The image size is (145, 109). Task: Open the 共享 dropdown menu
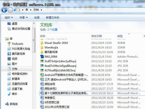[23, 17]
